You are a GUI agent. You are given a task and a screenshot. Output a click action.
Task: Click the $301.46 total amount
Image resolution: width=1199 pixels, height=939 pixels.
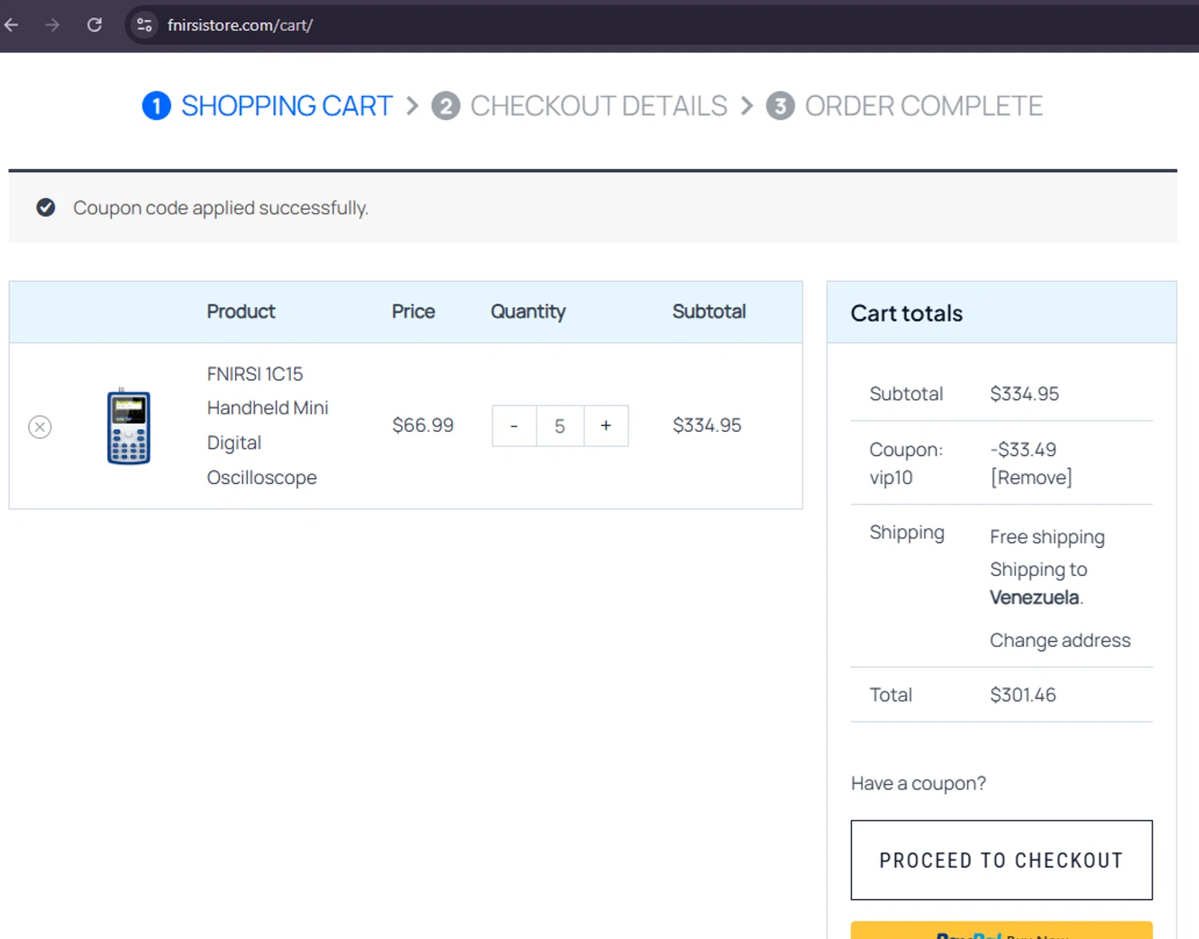(x=1023, y=695)
